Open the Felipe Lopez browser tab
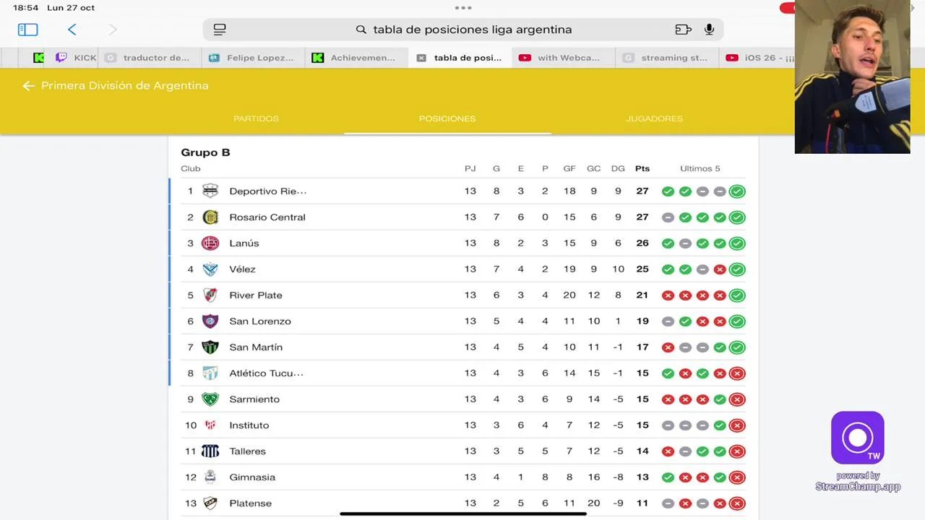The width and height of the screenshot is (925, 520). pyautogui.click(x=259, y=58)
